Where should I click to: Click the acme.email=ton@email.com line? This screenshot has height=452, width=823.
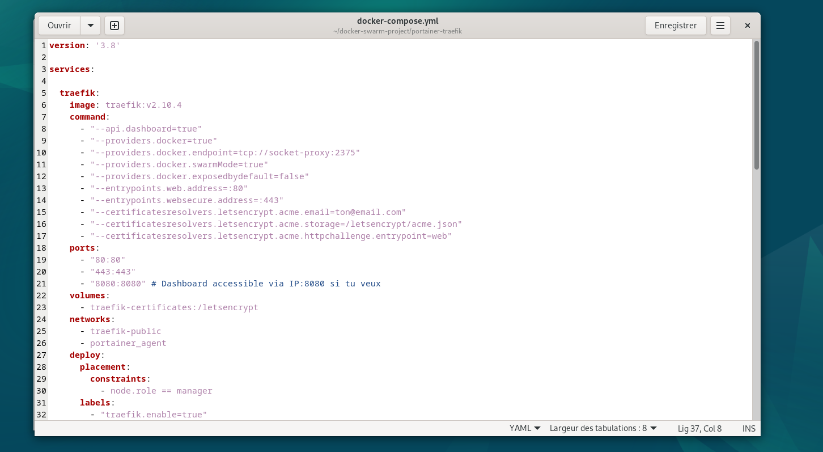248,212
